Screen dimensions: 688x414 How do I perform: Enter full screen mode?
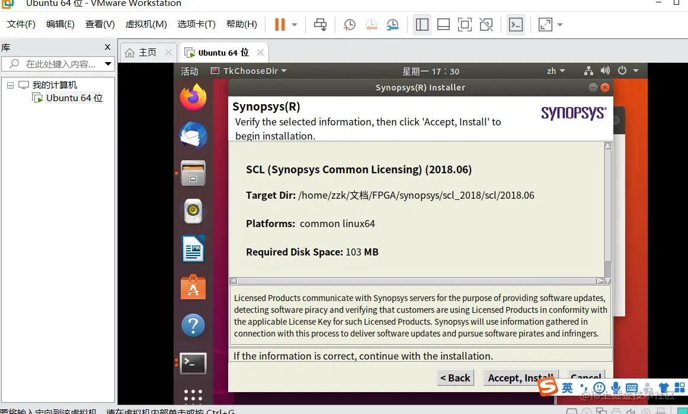pyautogui.click(x=465, y=24)
